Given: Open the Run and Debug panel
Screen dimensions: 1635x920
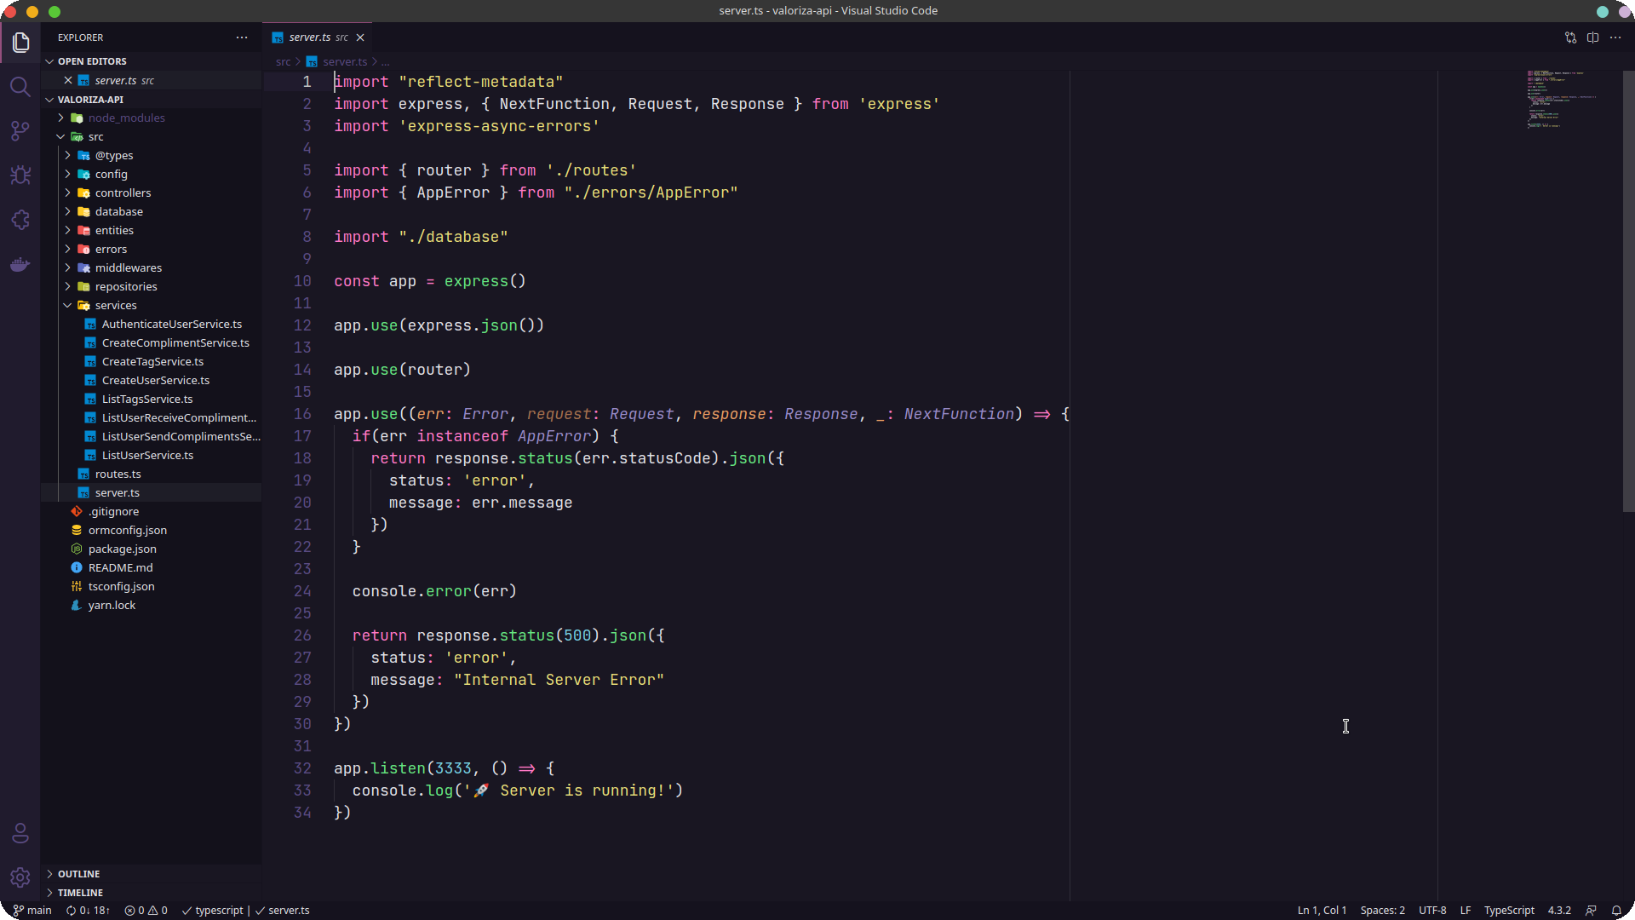Looking at the screenshot, I should [x=20, y=175].
